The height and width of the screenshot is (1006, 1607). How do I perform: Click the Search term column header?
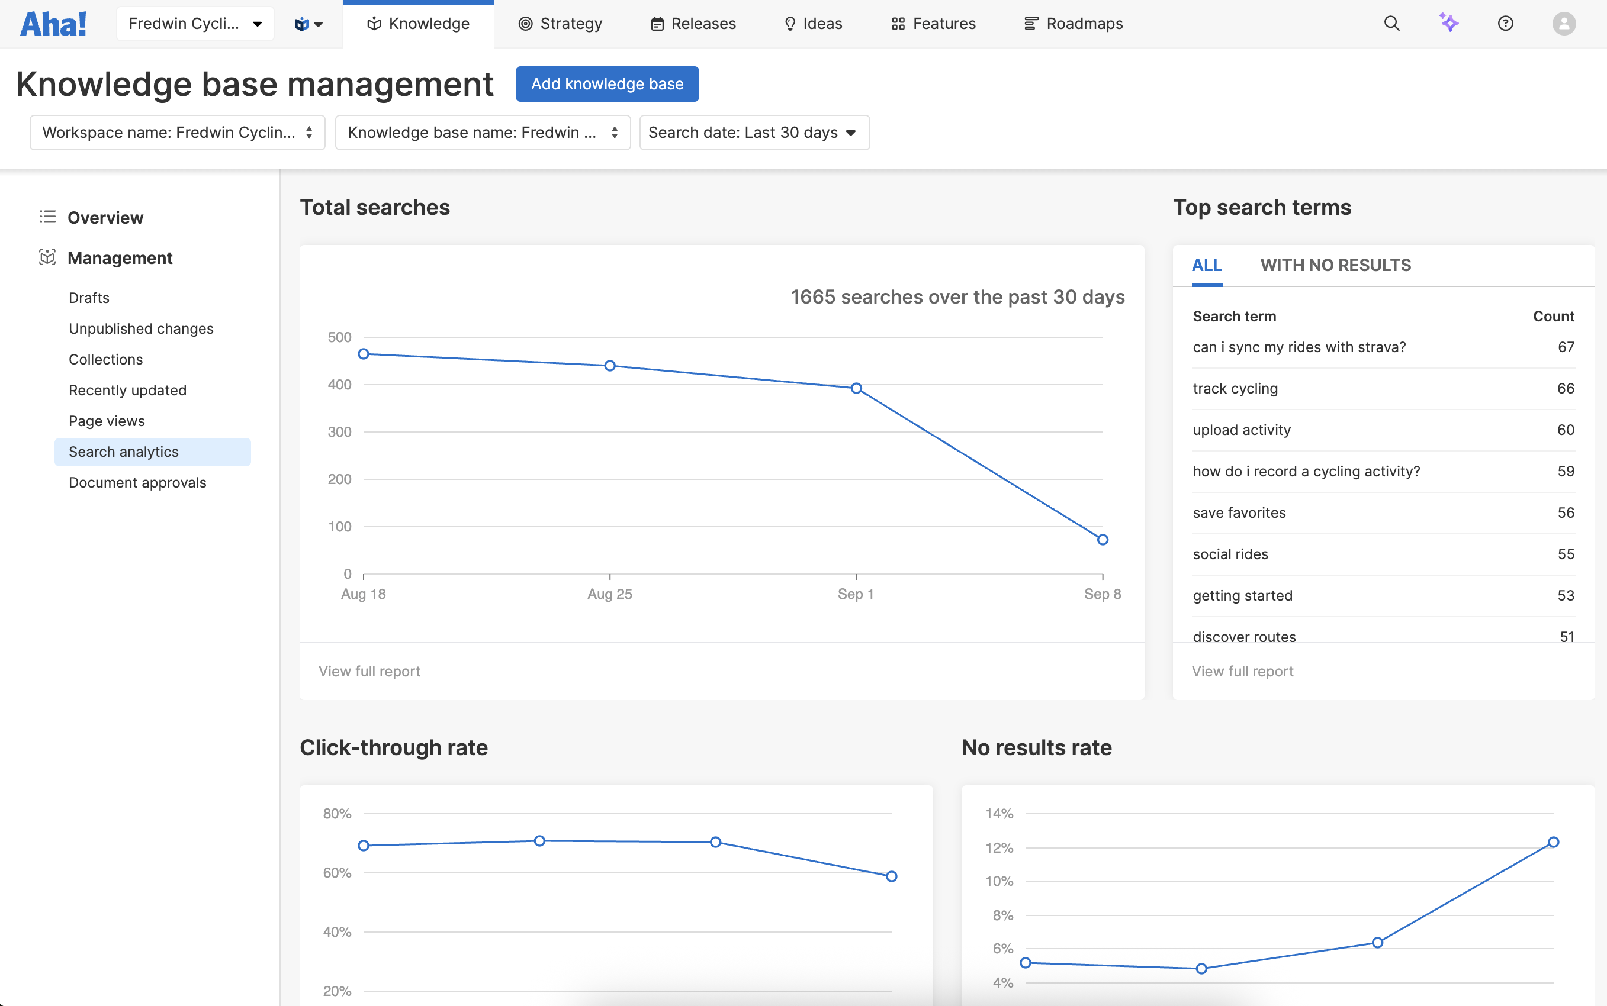[1234, 316]
